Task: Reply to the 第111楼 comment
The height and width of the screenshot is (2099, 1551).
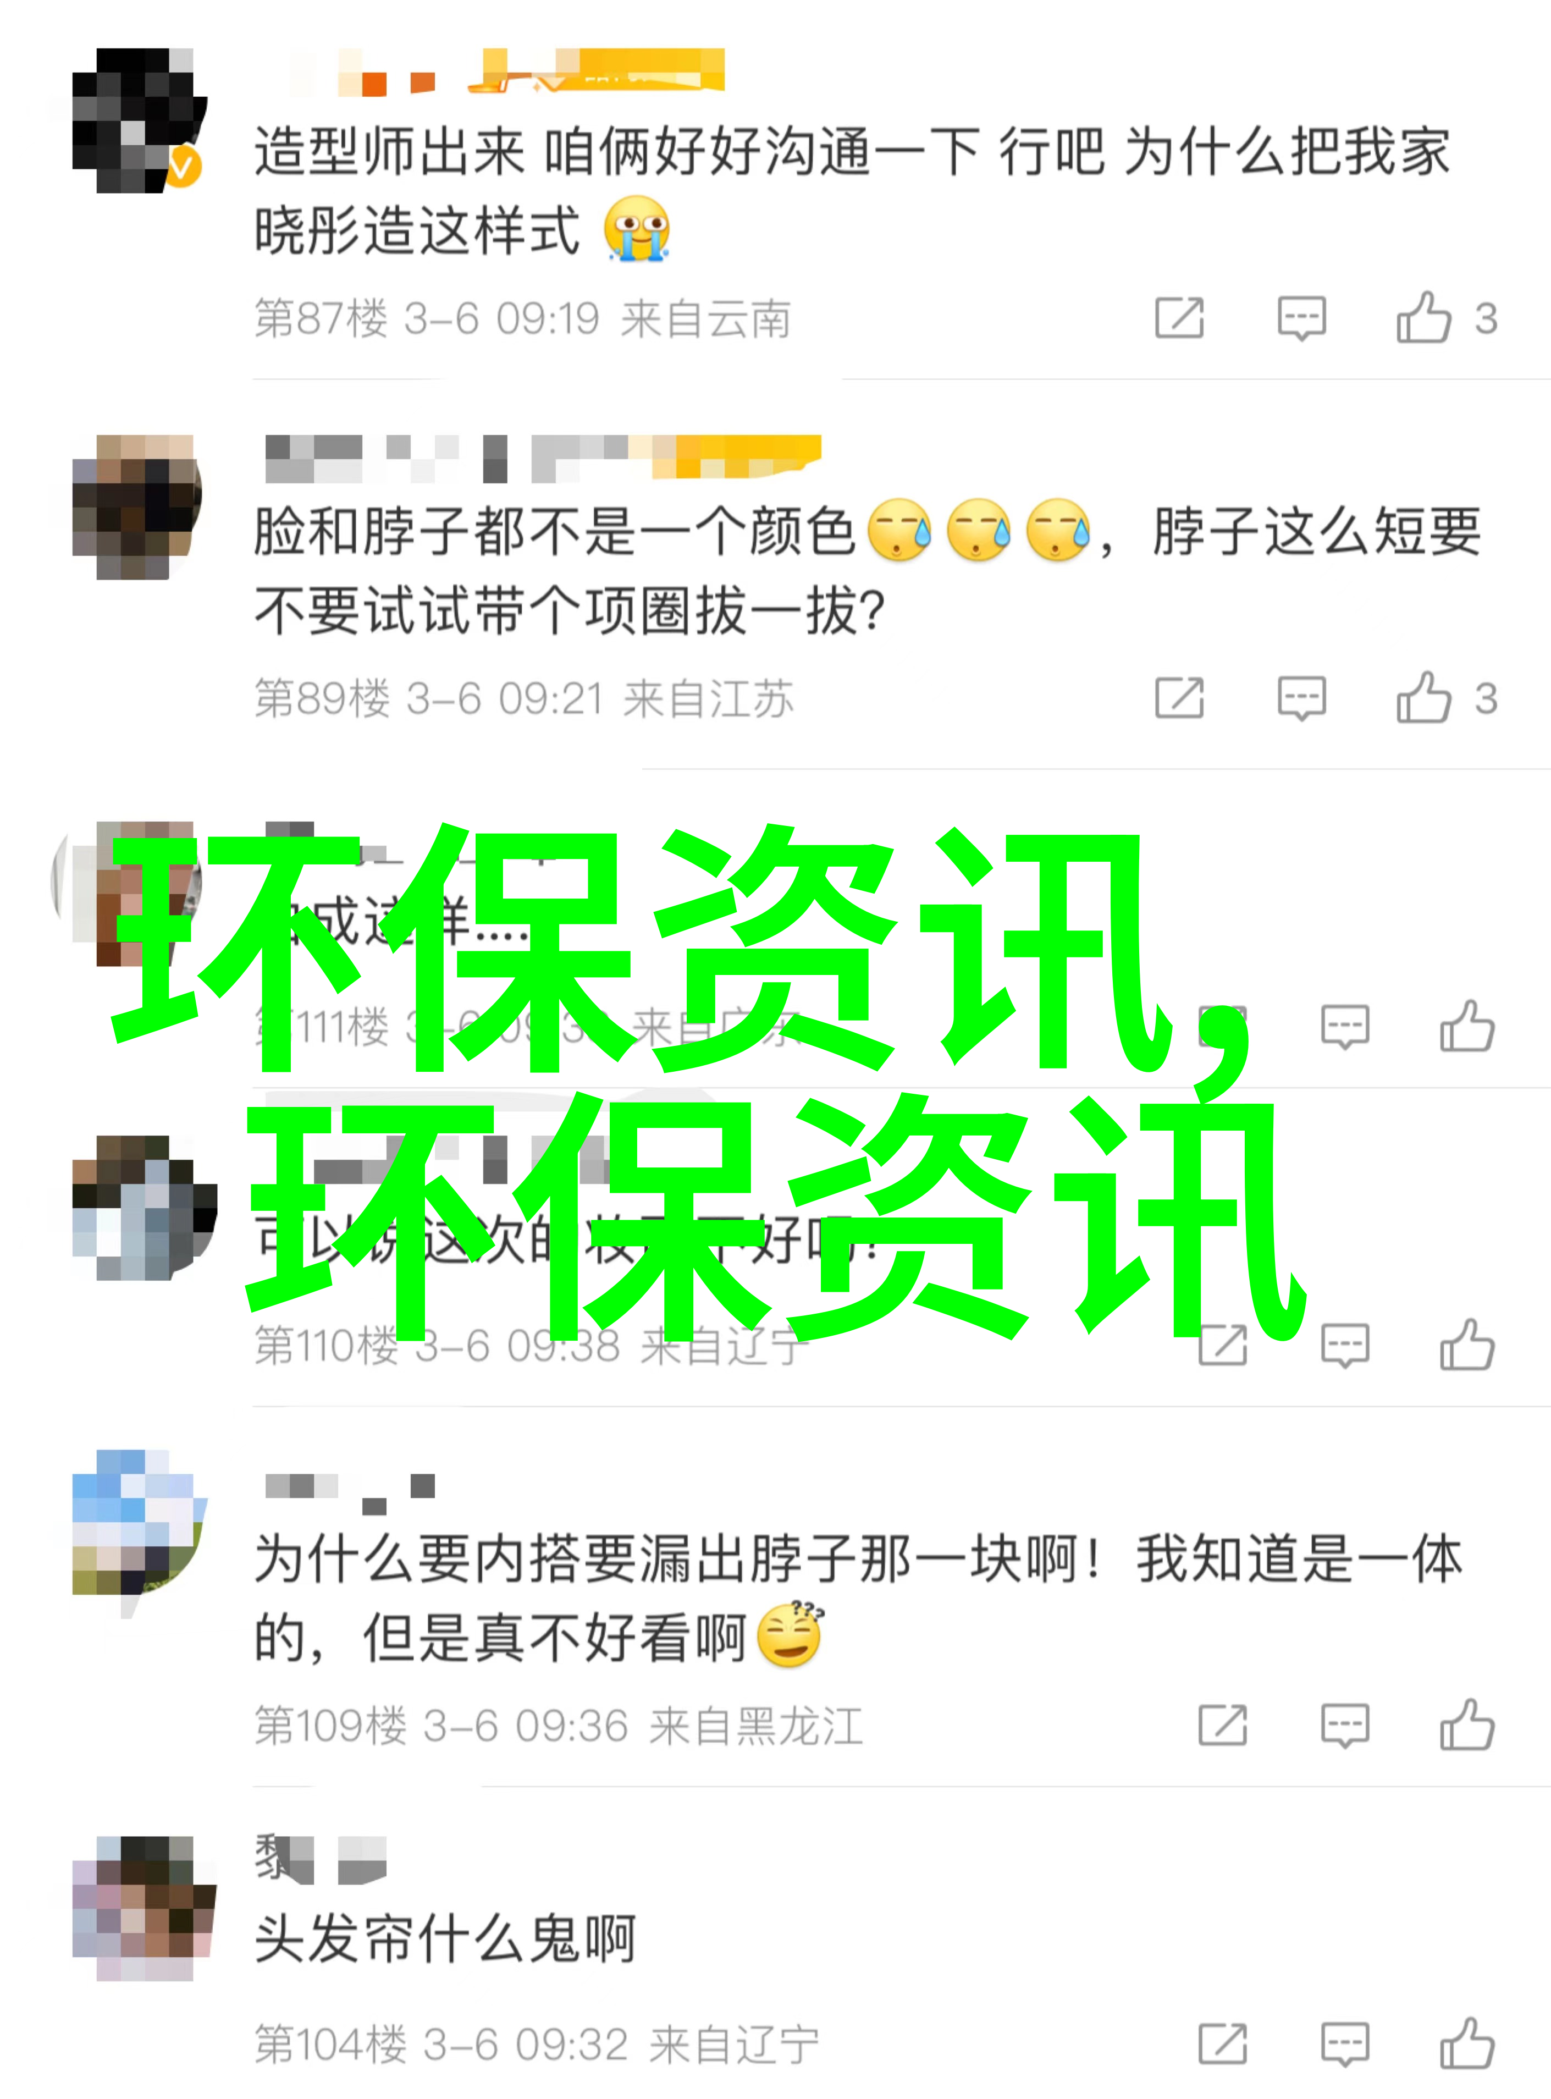Action: point(1344,1027)
